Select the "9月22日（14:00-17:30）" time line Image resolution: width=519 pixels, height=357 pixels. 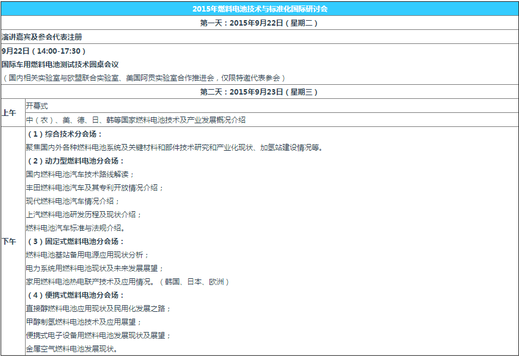[44, 51]
